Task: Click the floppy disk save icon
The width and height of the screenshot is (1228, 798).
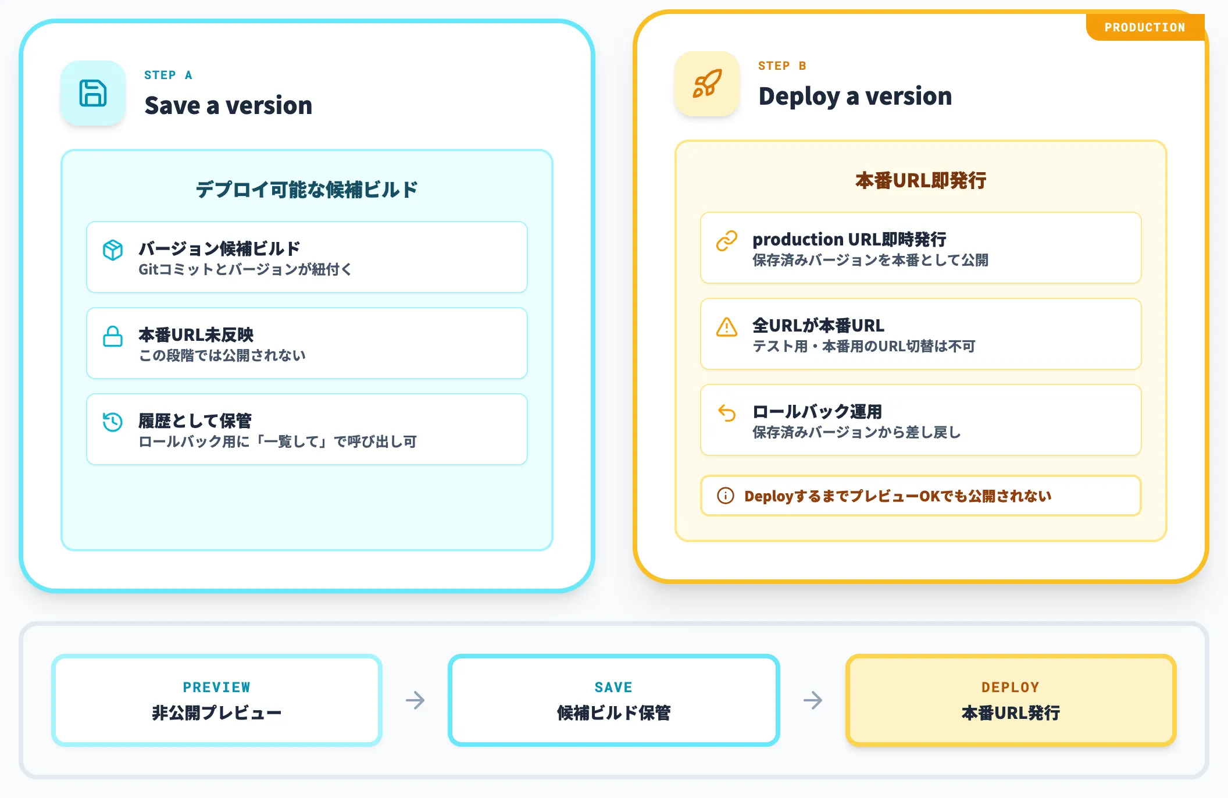Action: (93, 93)
